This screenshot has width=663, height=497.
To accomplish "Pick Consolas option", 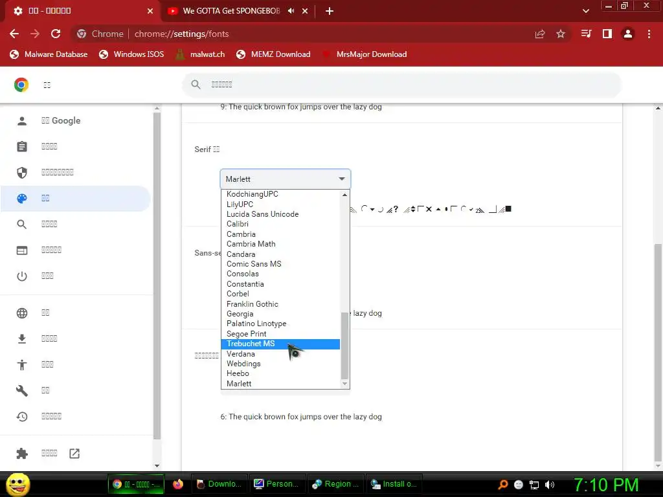I will click(280, 274).
